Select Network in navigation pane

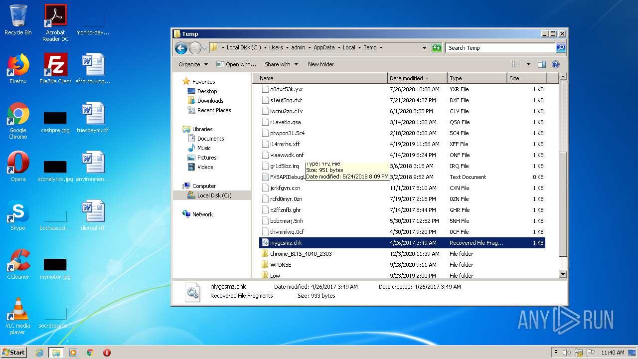(202, 214)
